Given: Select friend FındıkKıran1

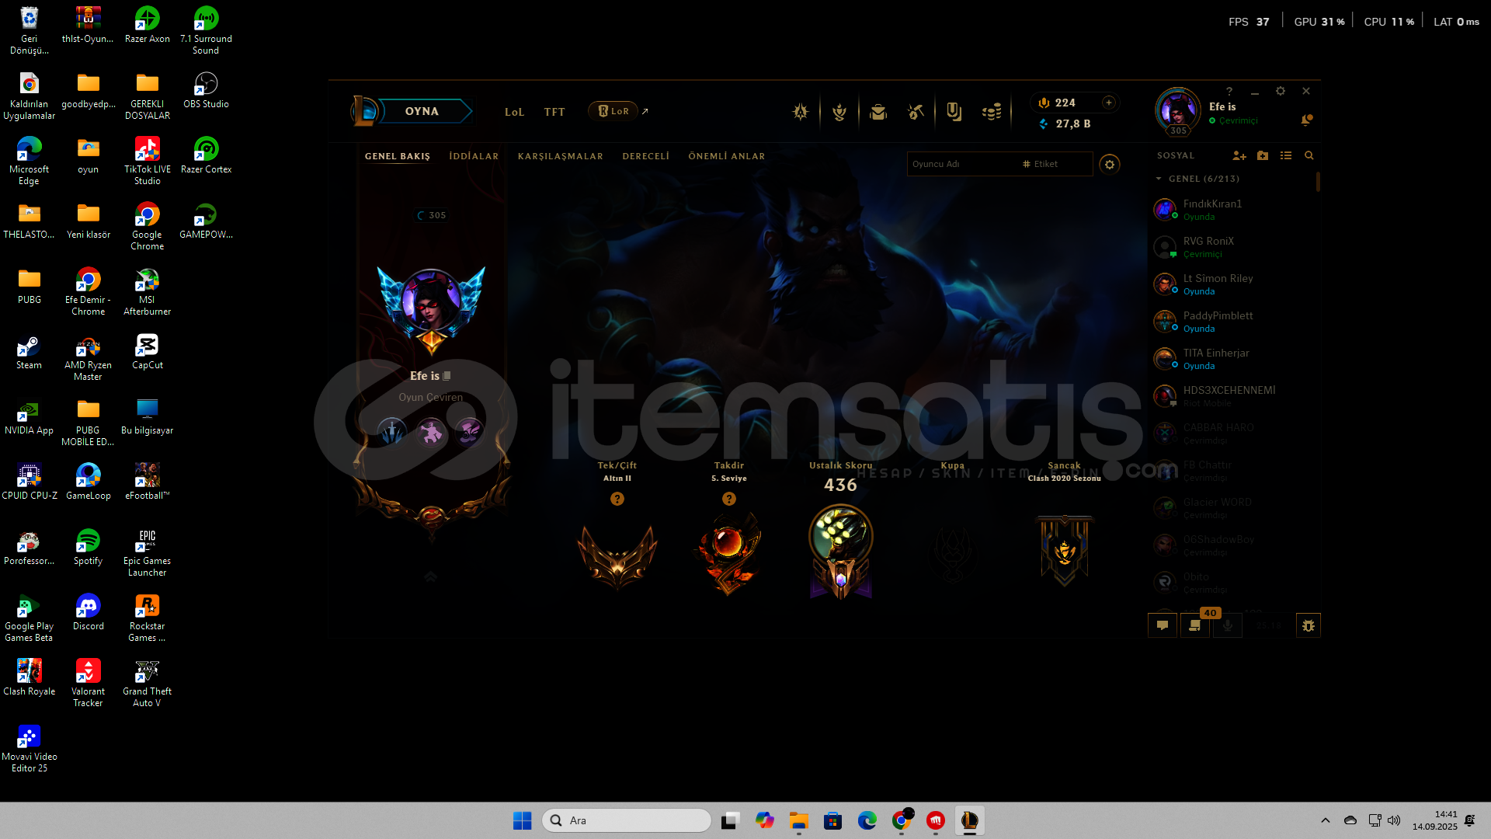Looking at the screenshot, I should pos(1233,210).
